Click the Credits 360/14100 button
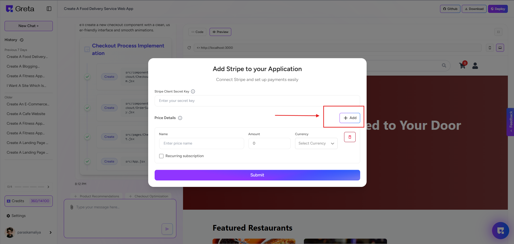The image size is (514, 244). 29,201
